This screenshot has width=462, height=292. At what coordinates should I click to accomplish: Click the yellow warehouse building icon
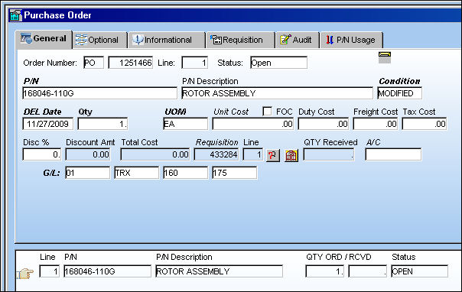(291, 155)
